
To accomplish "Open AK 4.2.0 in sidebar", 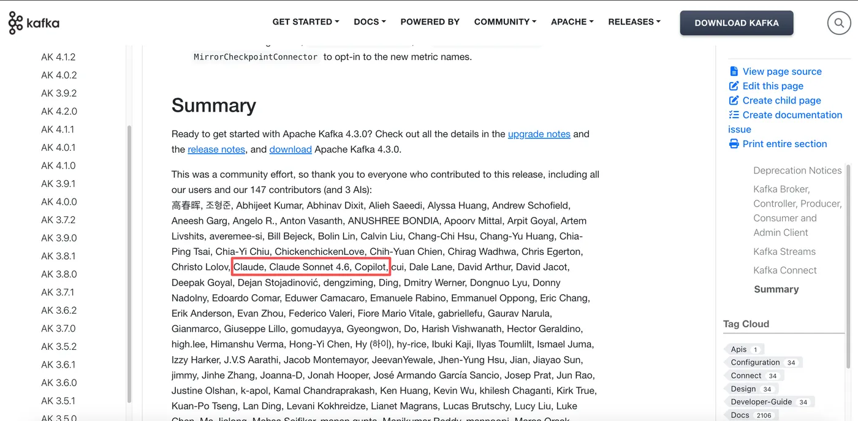I will coord(59,111).
